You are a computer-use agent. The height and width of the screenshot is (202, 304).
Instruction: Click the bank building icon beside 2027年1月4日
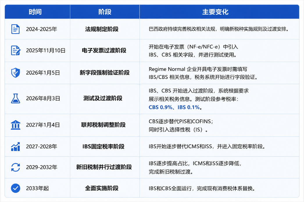[15, 125]
